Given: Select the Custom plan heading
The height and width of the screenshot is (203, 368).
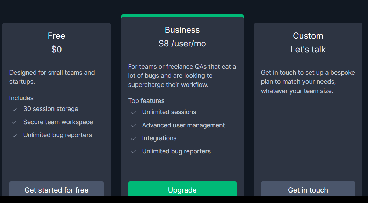Looking at the screenshot, I should [x=308, y=36].
